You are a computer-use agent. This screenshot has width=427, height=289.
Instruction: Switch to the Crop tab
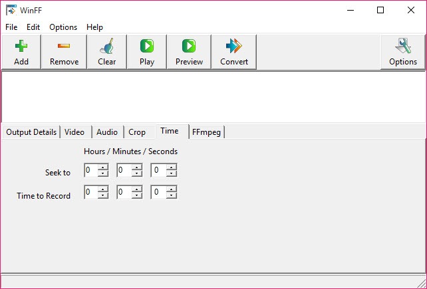[x=137, y=132]
